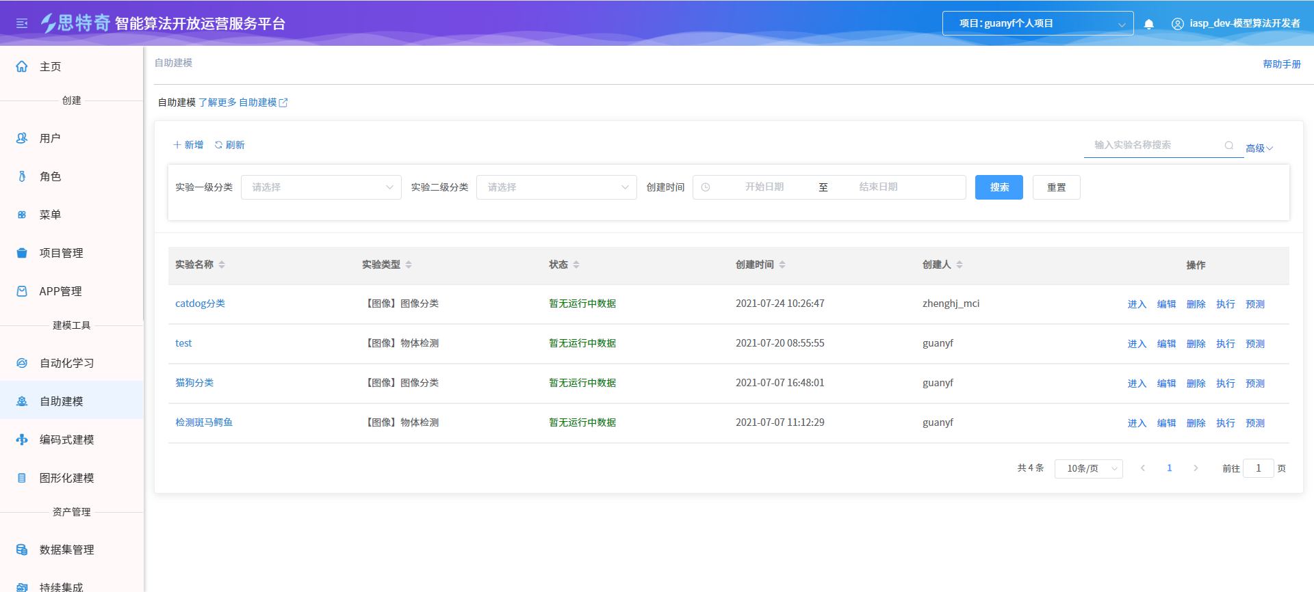Go to next page arrow
Viewport: 1314px width, 592px height.
(x=1196, y=468)
